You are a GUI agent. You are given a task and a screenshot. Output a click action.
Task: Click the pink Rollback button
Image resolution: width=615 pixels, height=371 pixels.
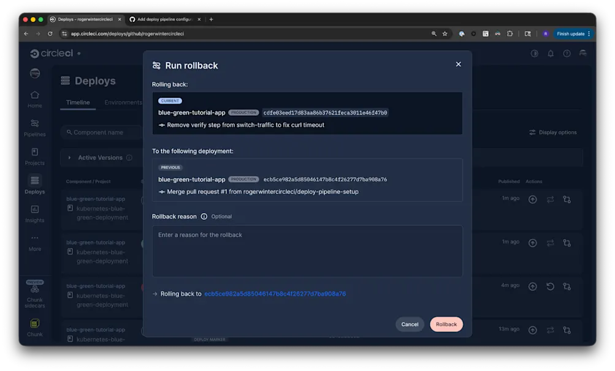pyautogui.click(x=446, y=324)
